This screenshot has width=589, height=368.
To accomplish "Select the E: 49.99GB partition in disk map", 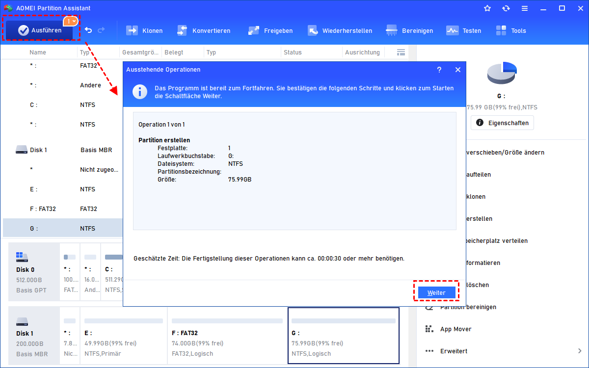I will pos(124,336).
